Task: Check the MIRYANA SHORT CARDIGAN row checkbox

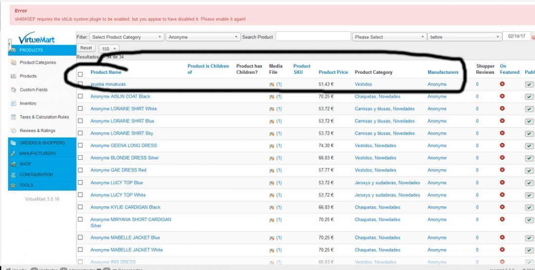Action: 80,219
